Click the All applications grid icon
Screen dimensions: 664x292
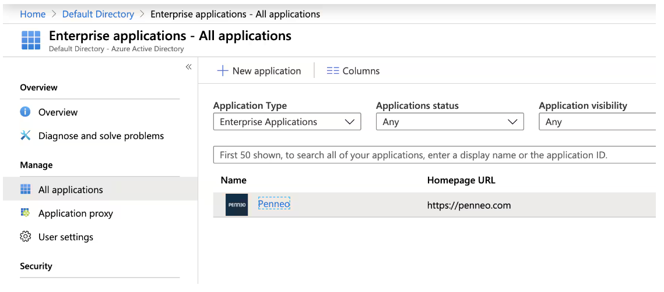pos(26,189)
